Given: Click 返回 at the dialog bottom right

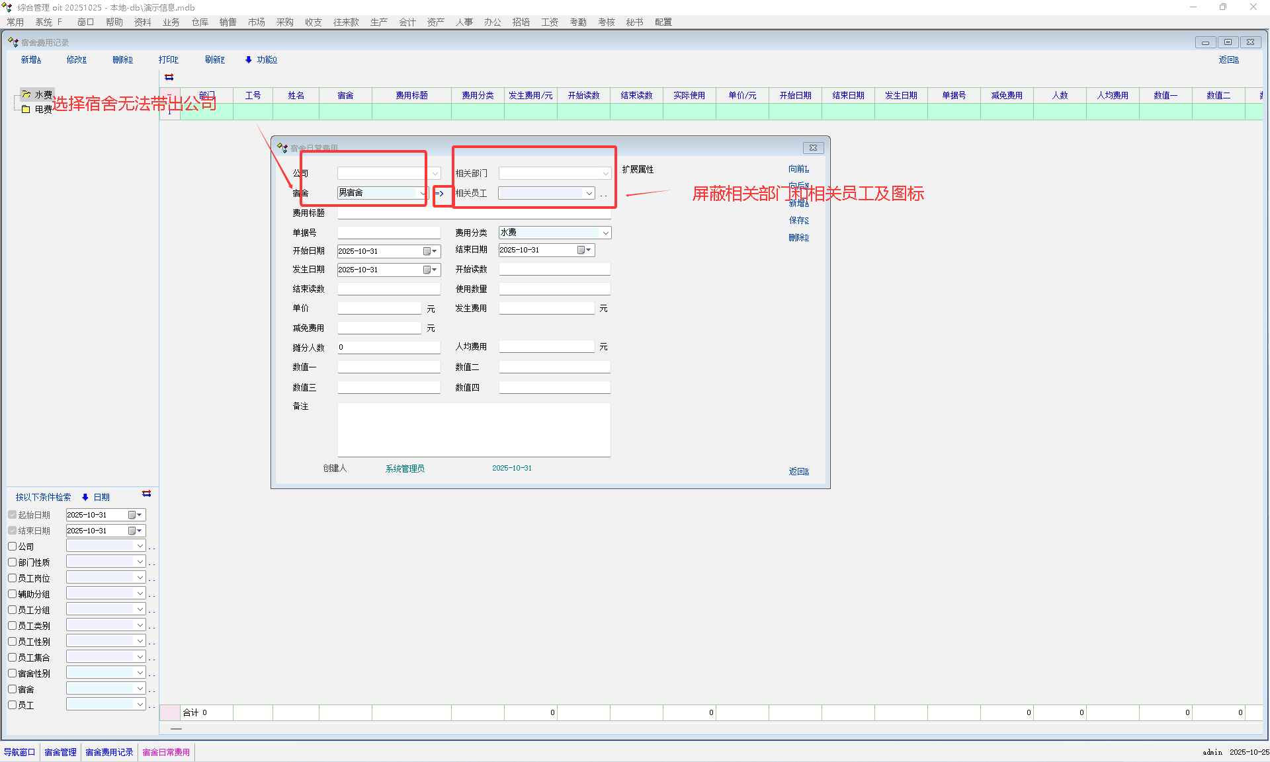Looking at the screenshot, I should [x=798, y=471].
